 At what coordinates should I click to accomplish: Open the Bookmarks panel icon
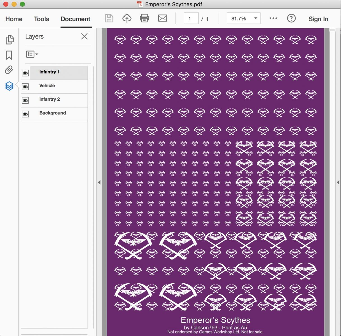point(9,55)
